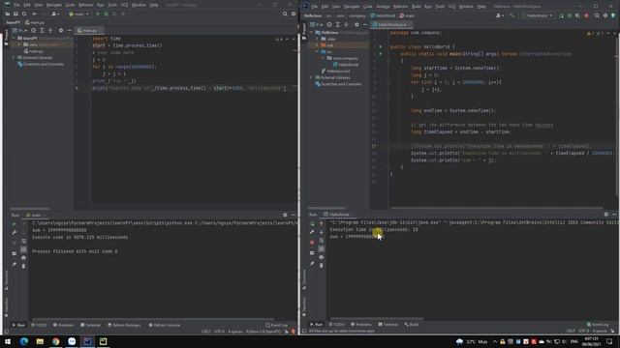This screenshot has width=620, height=348.
Task: Start Debug from the PyCharm toolbar
Action: point(106,14)
